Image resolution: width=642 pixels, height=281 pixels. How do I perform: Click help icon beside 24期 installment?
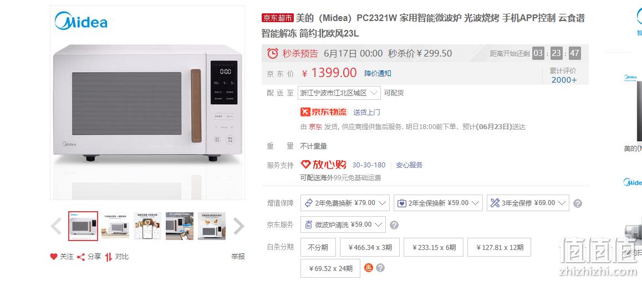(x=380, y=268)
